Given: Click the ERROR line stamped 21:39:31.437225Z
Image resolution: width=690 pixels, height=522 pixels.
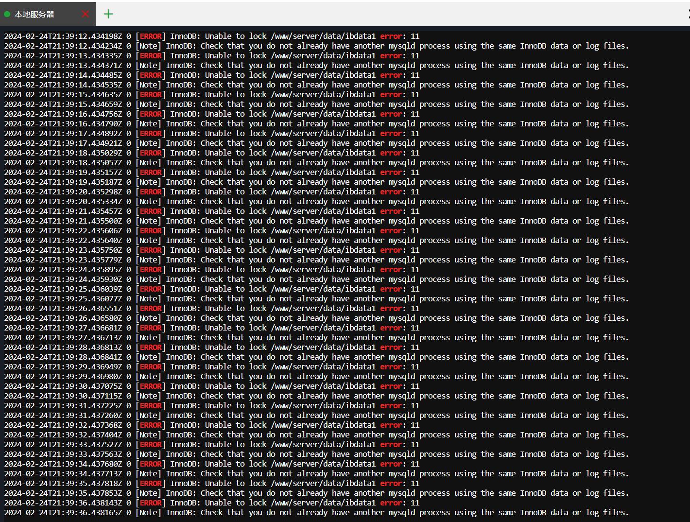Looking at the screenshot, I should [x=212, y=405].
